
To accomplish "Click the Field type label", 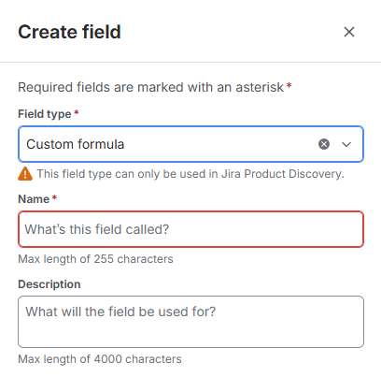I will pos(45,114).
